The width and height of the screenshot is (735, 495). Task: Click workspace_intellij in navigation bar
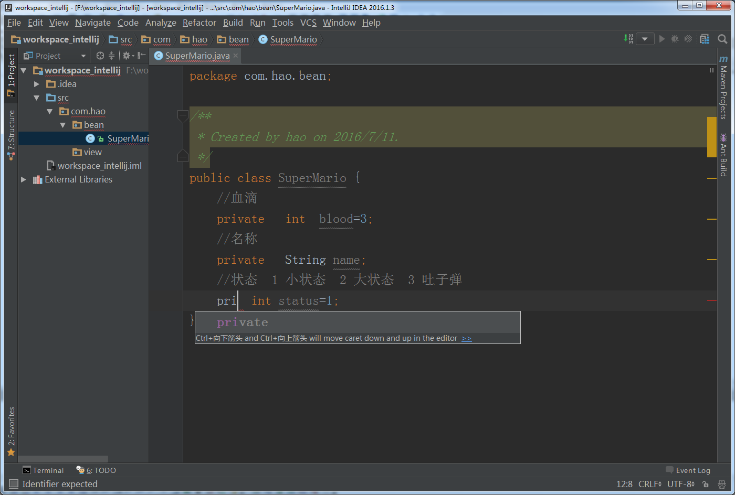[x=55, y=39]
